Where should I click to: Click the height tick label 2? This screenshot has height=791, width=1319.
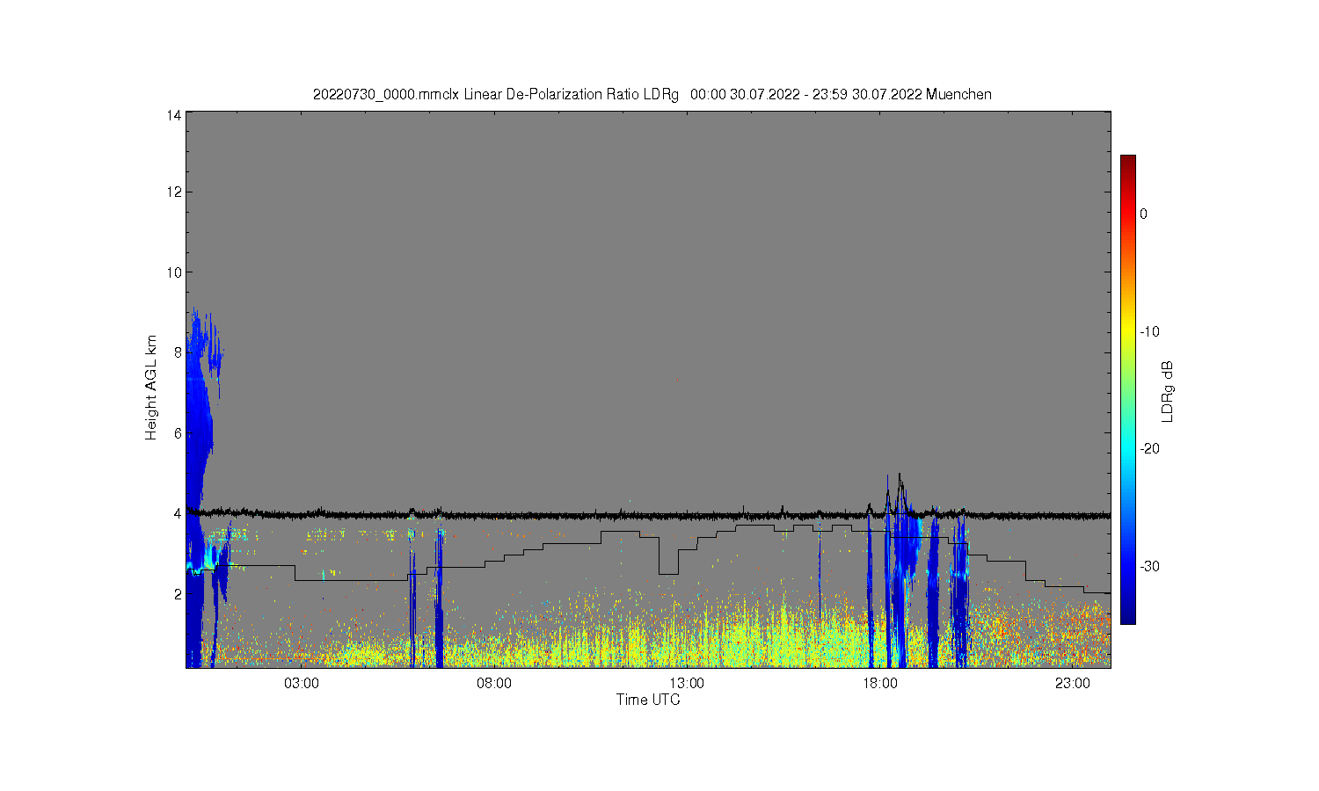pyautogui.click(x=178, y=594)
